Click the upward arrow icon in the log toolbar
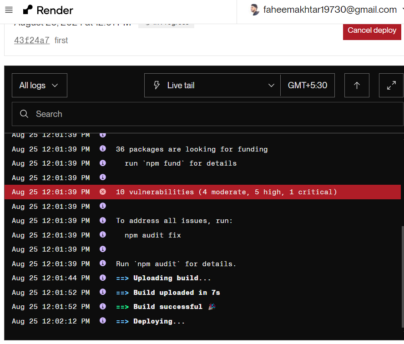 357,85
